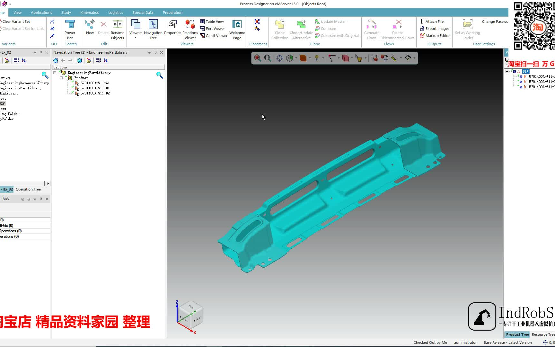Open Navigation Tree panel options dropdown
Screen dimensions: 555x347
click(x=149, y=52)
